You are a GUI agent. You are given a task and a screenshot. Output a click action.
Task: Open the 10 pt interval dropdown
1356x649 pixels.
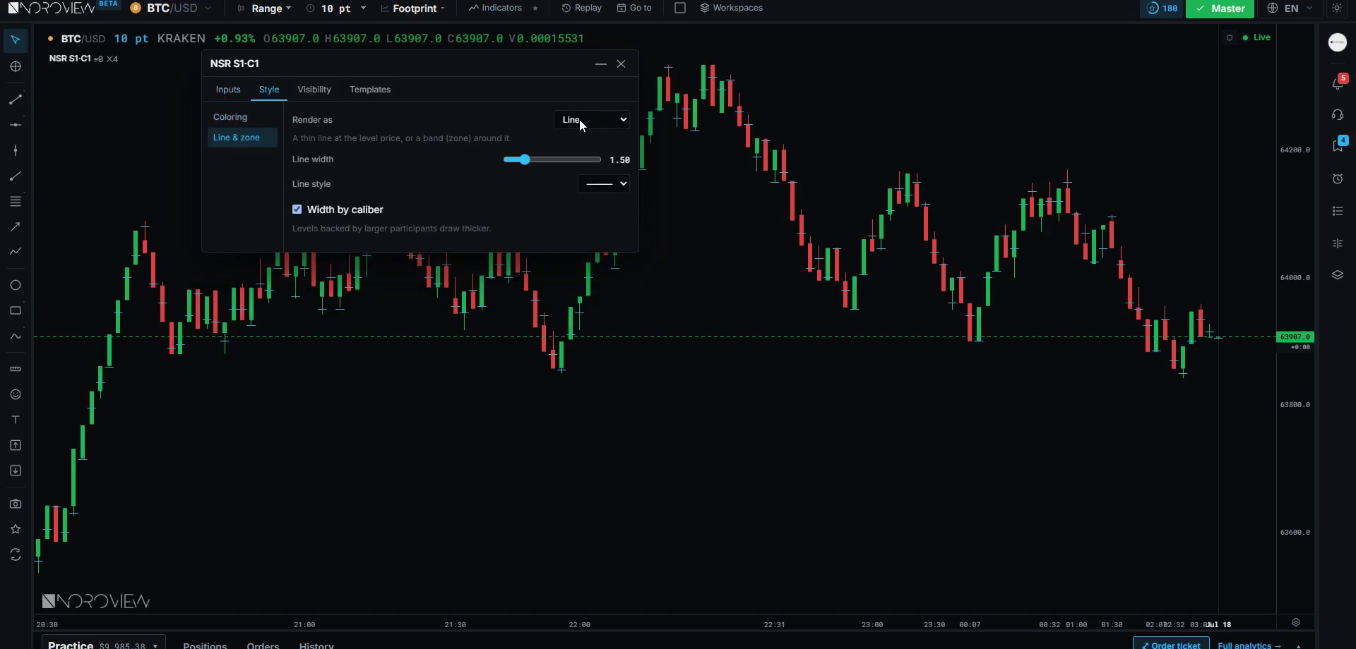pos(336,8)
